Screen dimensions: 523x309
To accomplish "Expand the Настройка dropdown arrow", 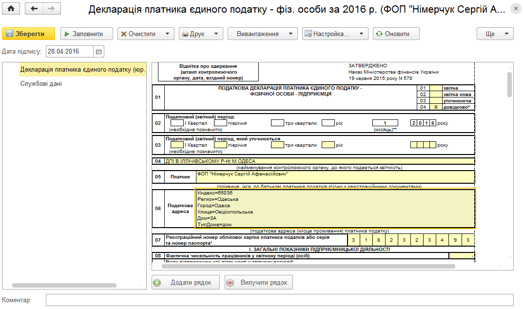I will 361,34.
